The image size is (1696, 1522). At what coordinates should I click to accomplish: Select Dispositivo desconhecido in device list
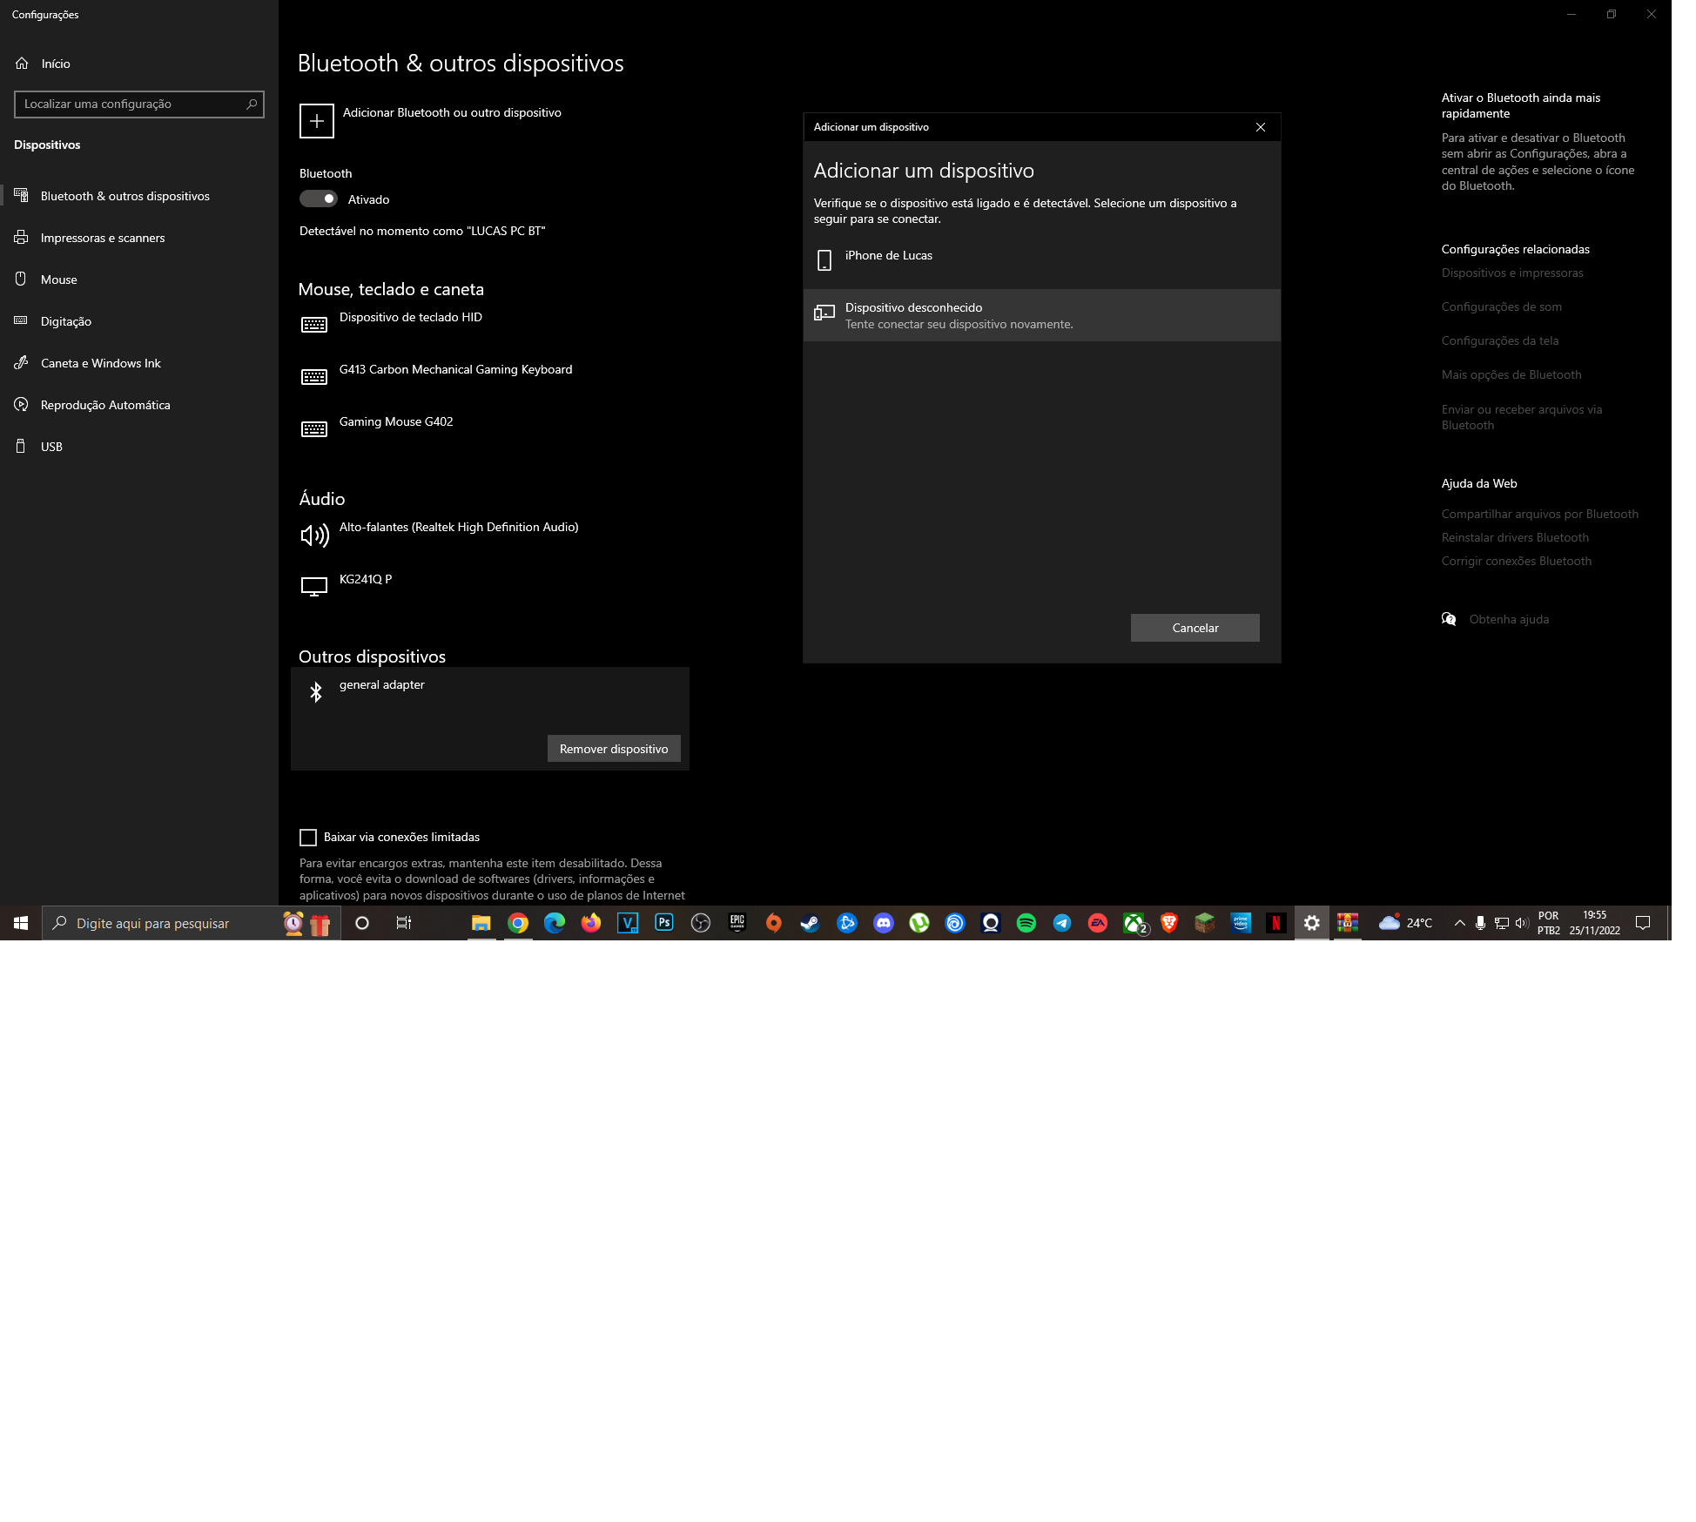1042,315
